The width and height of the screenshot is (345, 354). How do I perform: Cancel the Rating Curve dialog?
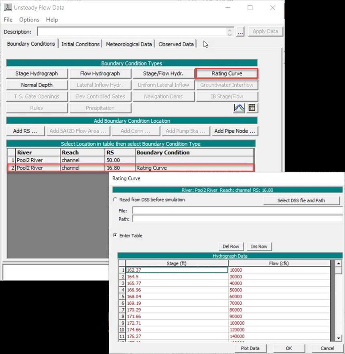[327, 348]
